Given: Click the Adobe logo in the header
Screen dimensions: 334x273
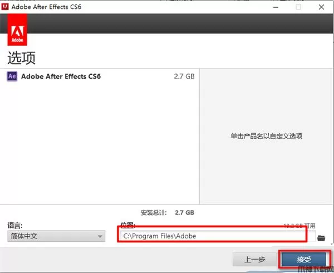Looking at the screenshot, I should (x=17, y=30).
